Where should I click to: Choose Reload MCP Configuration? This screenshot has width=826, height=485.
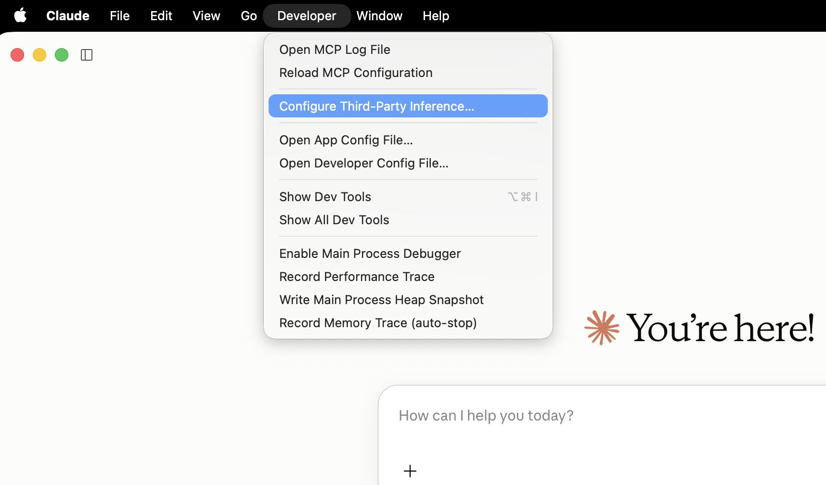(x=408, y=73)
